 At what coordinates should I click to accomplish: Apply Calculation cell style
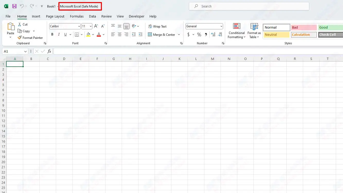pyautogui.click(x=304, y=34)
